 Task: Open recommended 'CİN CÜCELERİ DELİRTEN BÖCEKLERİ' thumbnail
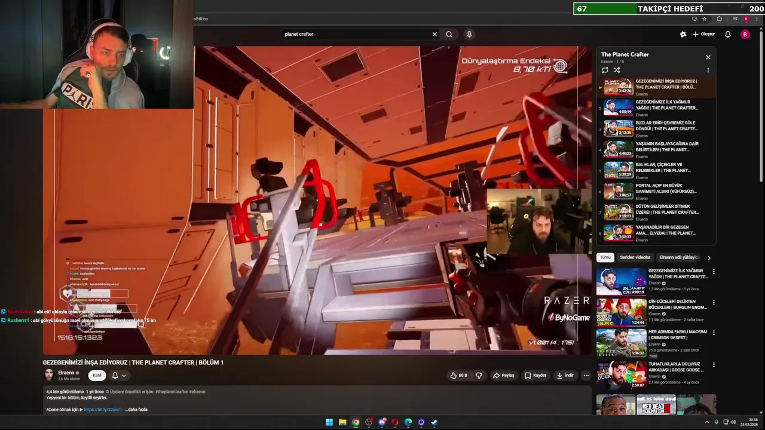[x=621, y=312]
